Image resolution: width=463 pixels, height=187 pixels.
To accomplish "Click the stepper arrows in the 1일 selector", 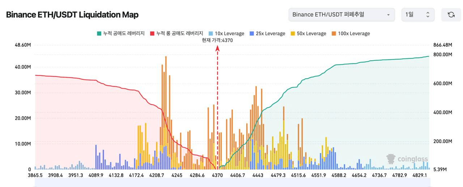I will point(428,14).
